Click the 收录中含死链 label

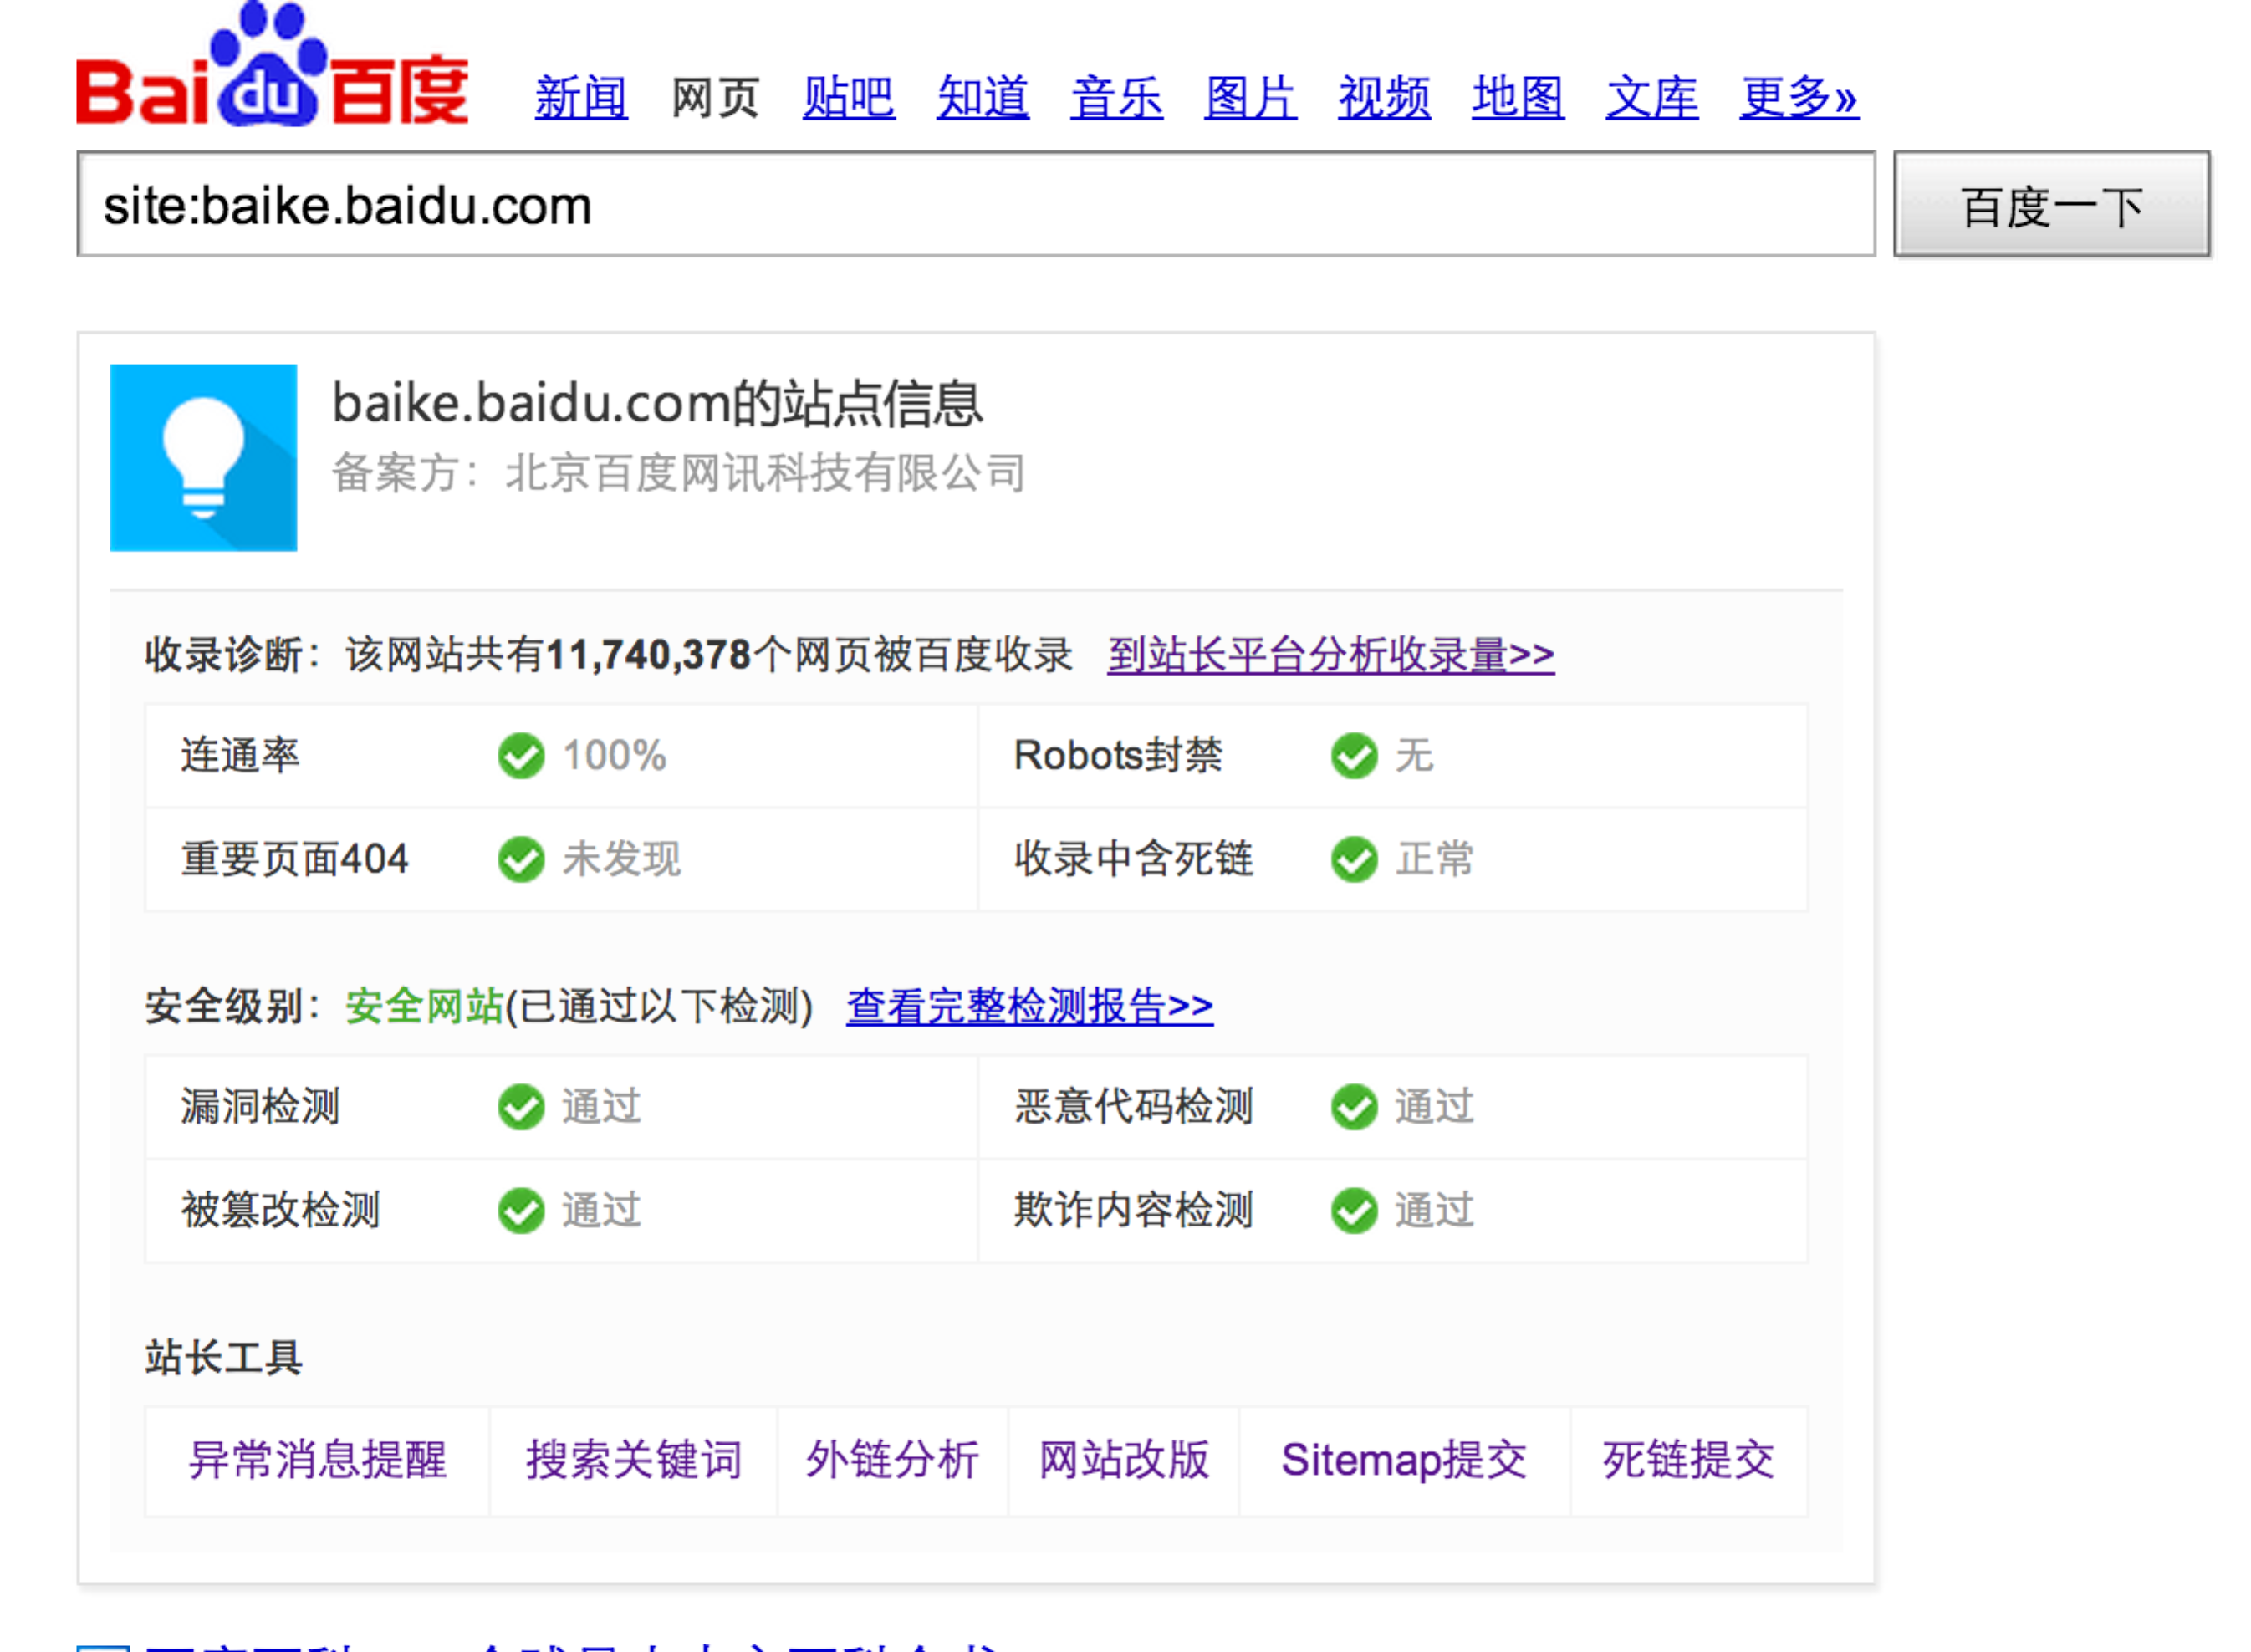pos(1134,860)
